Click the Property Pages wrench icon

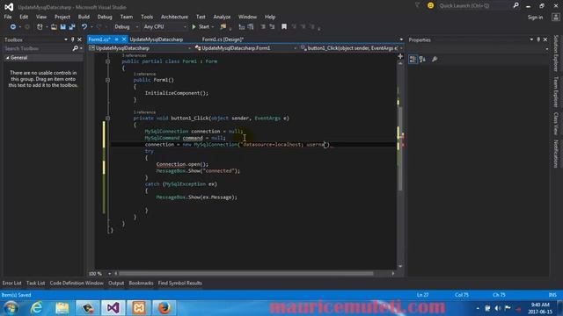coord(435,60)
